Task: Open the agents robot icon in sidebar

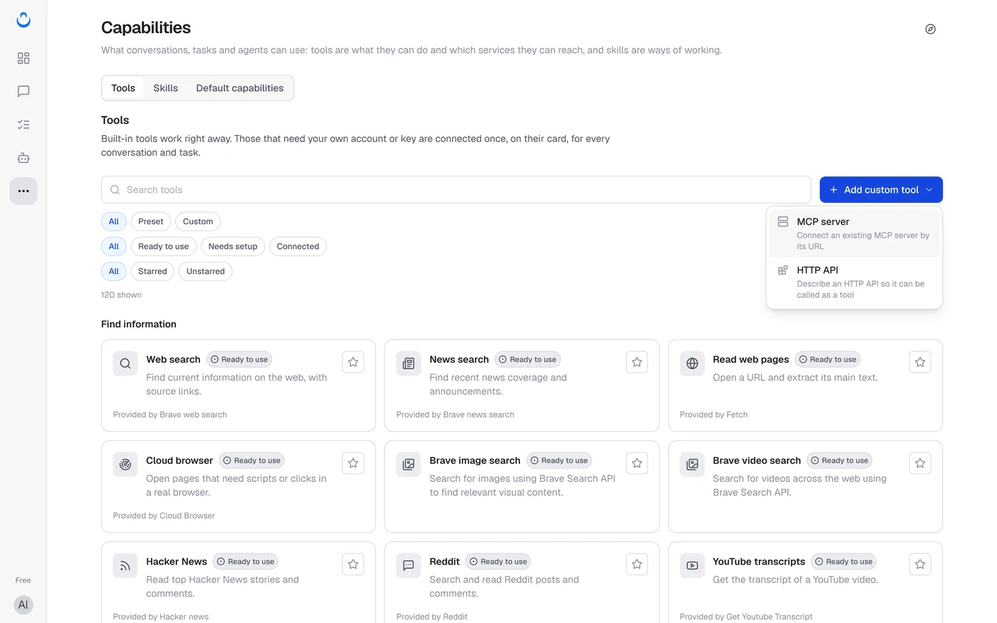Action: (24, 158)
